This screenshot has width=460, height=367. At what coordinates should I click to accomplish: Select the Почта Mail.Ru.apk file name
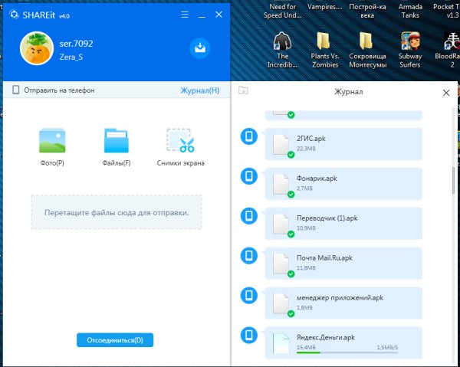(324, 258)
